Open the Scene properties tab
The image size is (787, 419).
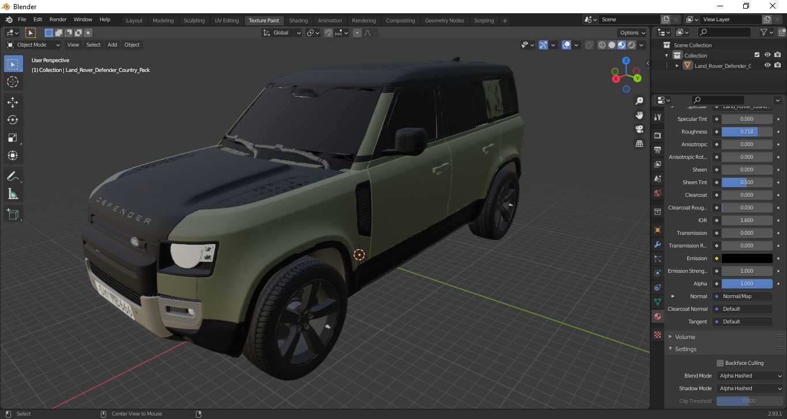tap(657, 178)
